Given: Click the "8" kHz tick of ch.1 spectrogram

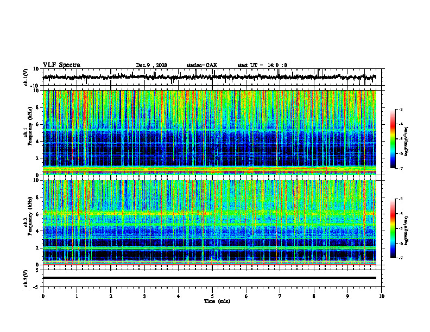Looking at the screenshot, I should tap(37, 107).
